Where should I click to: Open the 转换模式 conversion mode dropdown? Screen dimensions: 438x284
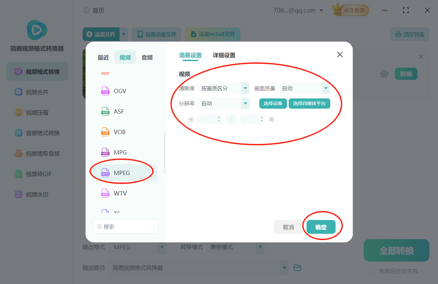coord(236,247)
